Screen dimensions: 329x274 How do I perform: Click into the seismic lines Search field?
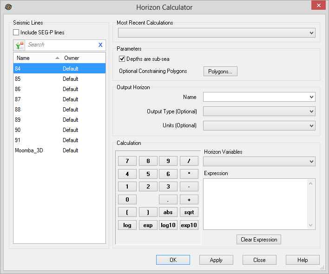(x=61, y=45)
